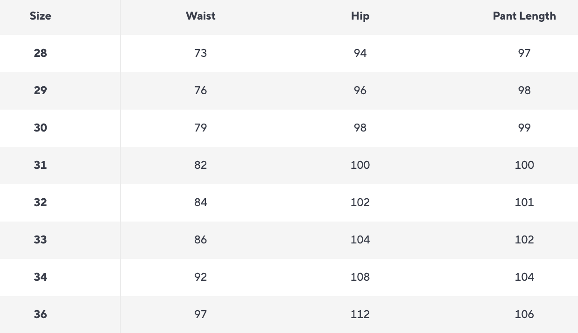This screenshot has height=333, width=578.
Task: Click pant length 104 for size 34
Action: pyautogui.click(x=524, y=277)
